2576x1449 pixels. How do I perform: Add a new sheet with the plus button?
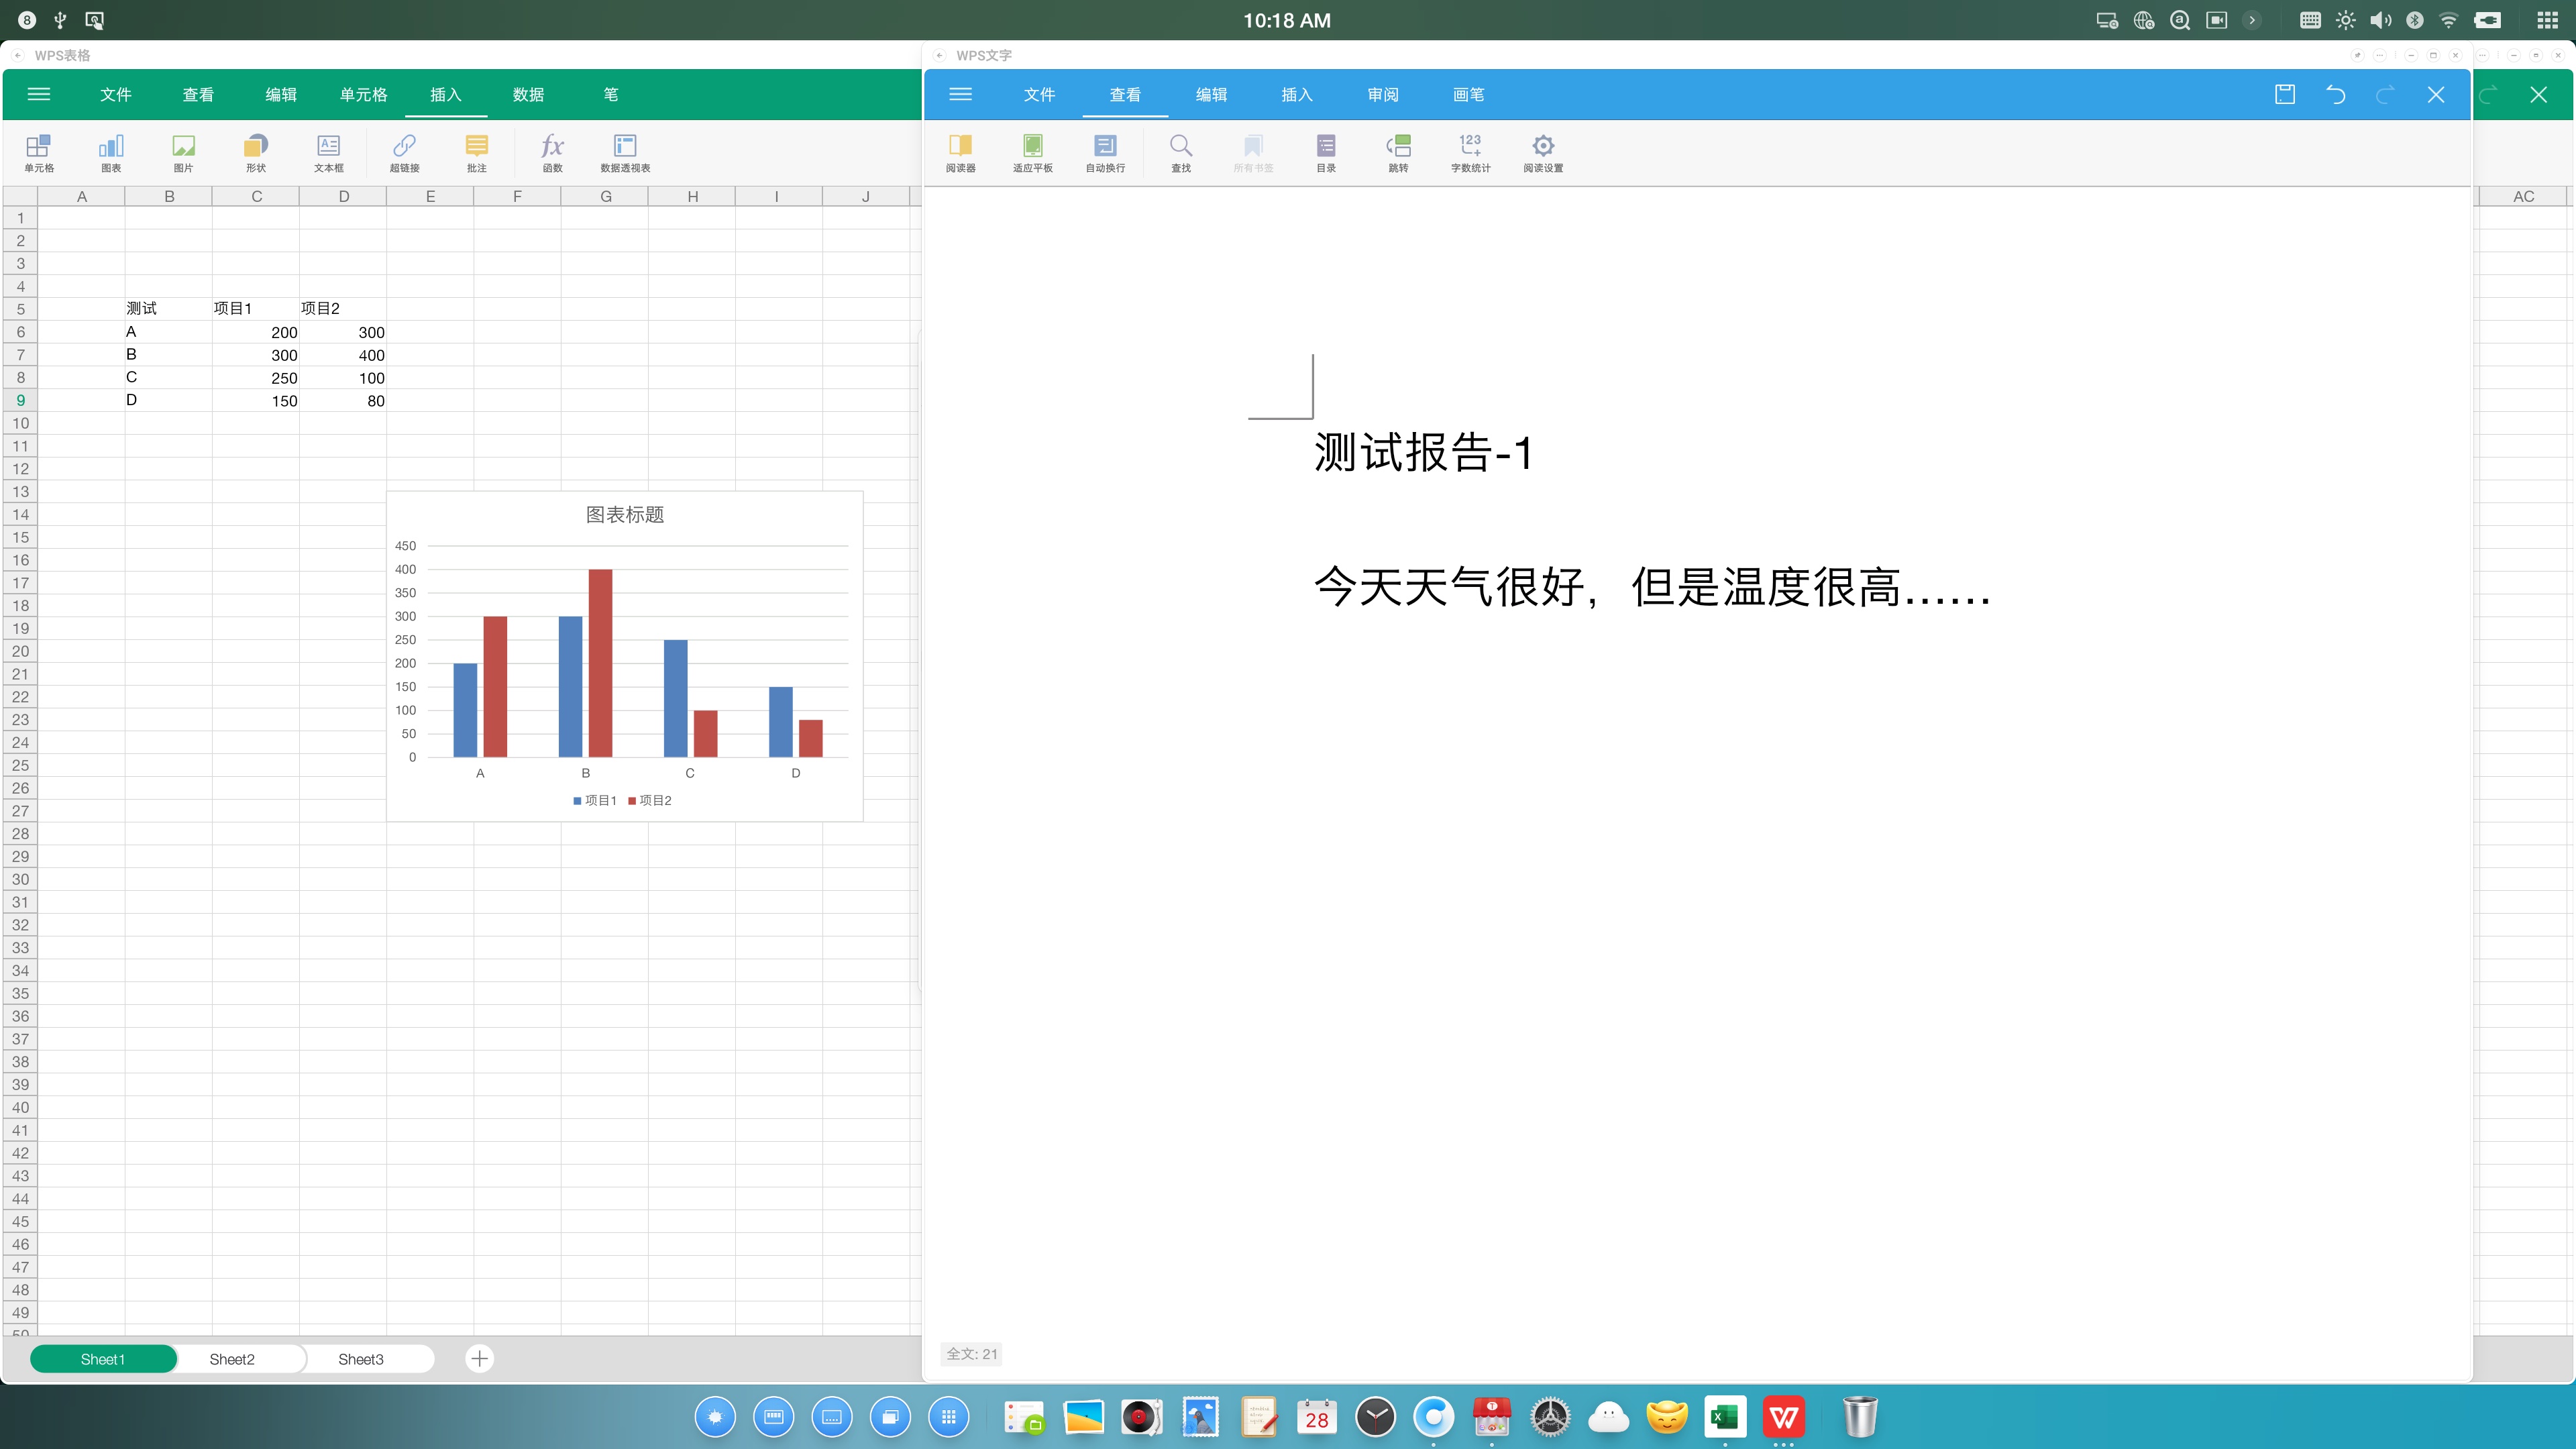pyautogui.click(x=479, y=1358)
